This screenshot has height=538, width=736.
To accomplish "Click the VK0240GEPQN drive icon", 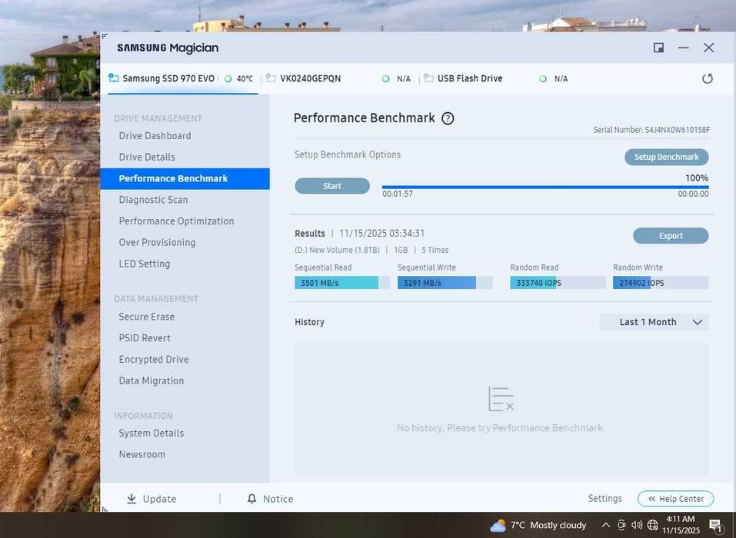I will point(271,78).
